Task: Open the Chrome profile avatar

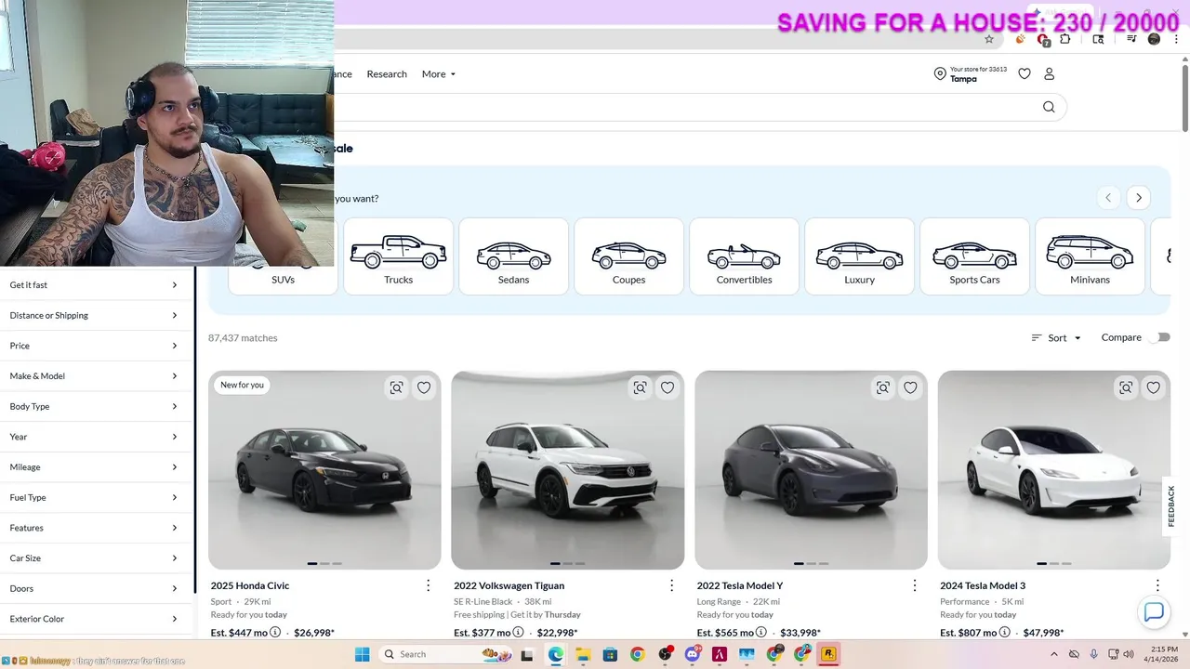Action: point(1154,39)
